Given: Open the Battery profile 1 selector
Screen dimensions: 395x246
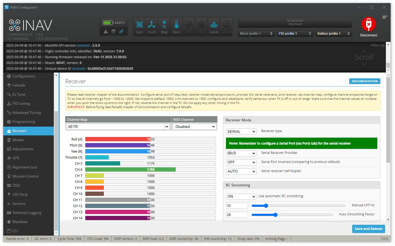Looking at the screenshot, I should click(x=334, y=33).
